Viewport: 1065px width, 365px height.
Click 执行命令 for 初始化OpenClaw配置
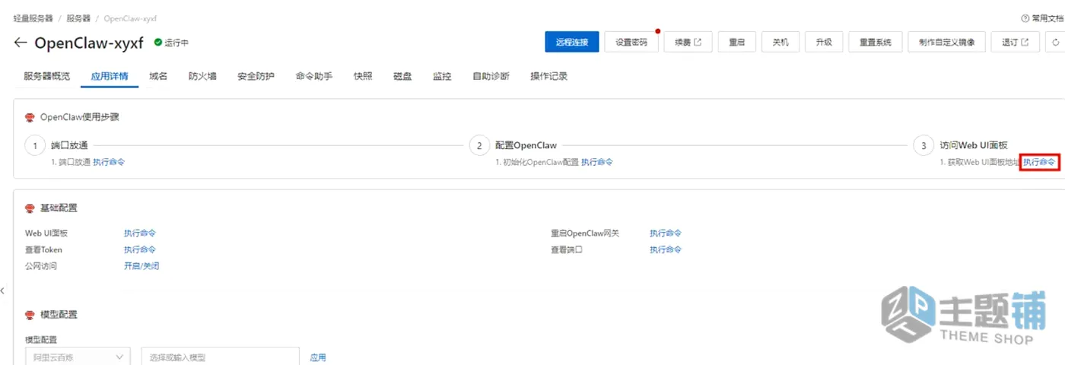click(x=597, y=162)
